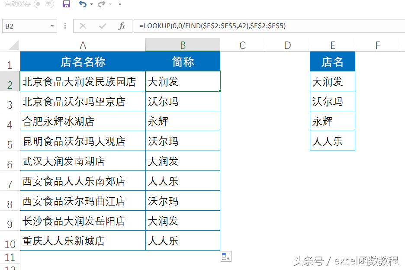Click the Insert Function fx icon
Screen dimensions: 405x270
(x=122, y=26)
